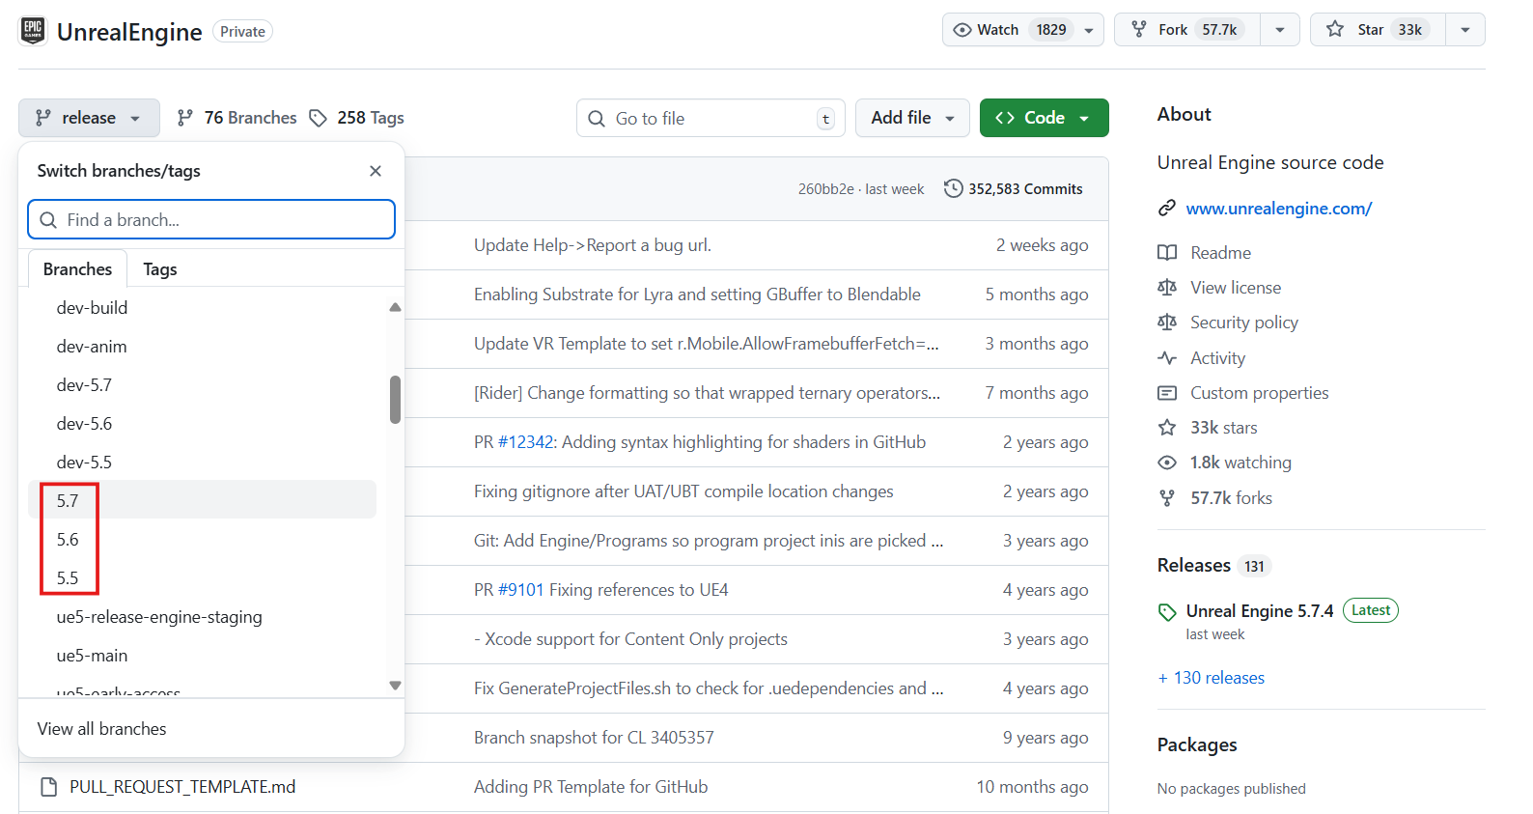Open commit Update Help->Report a bug url

[x=593, y=245]
